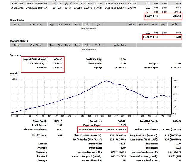The height and width of the screenshot is (162, 186).
Task: Select Gross Profit value 515.15
Action: point(58,121)
